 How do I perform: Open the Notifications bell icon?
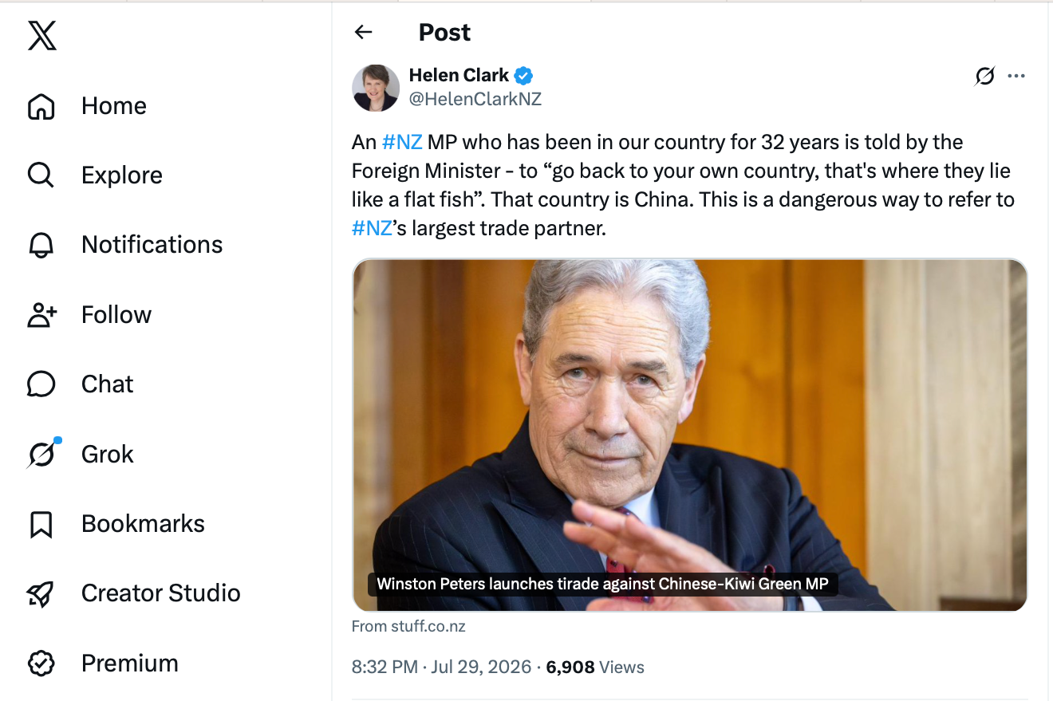point(41,245)
